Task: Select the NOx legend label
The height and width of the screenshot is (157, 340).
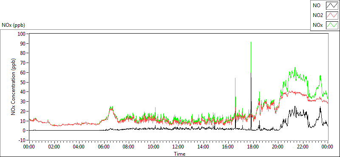Action: point(317,25)
